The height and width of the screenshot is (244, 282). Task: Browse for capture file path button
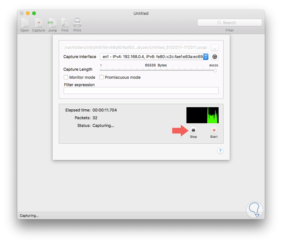click(x=215, y=48)
